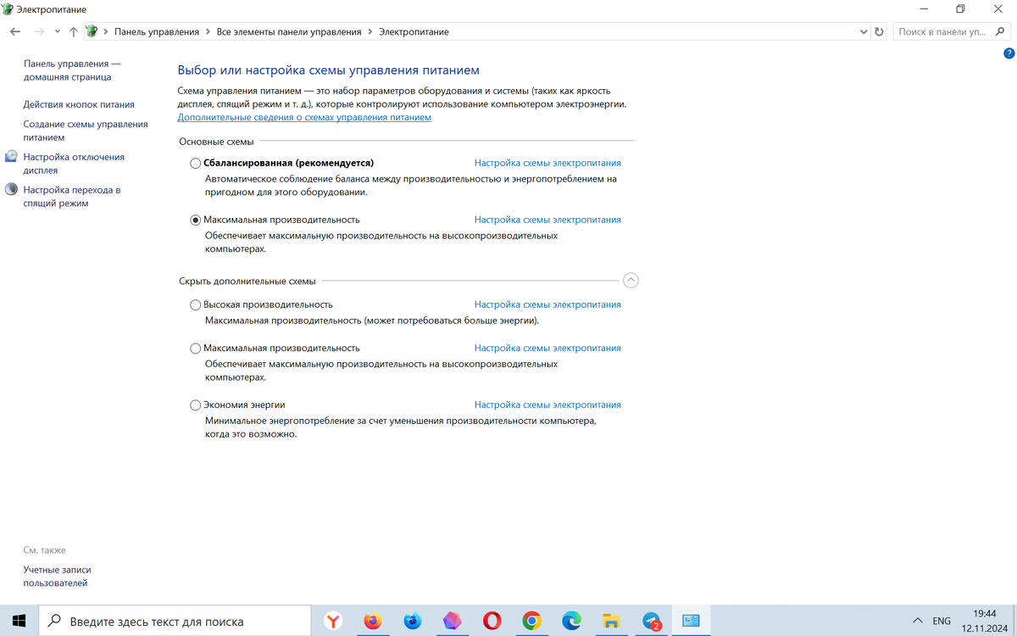Open Настройка перехода в спящий режим
The image size is (1017, 636).
tap(72, 197)
